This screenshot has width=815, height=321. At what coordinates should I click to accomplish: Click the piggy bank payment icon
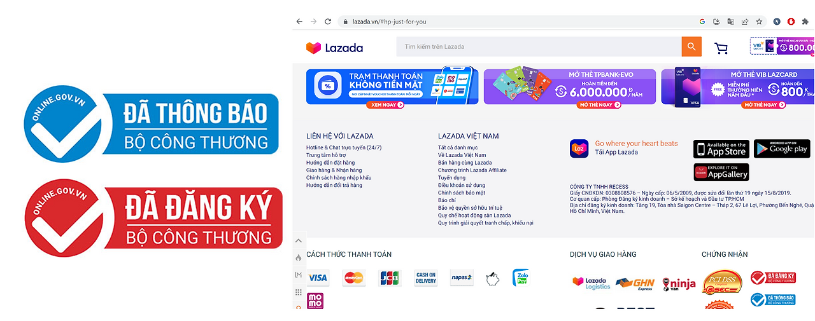pyautogui.click(x=492, y=278)
